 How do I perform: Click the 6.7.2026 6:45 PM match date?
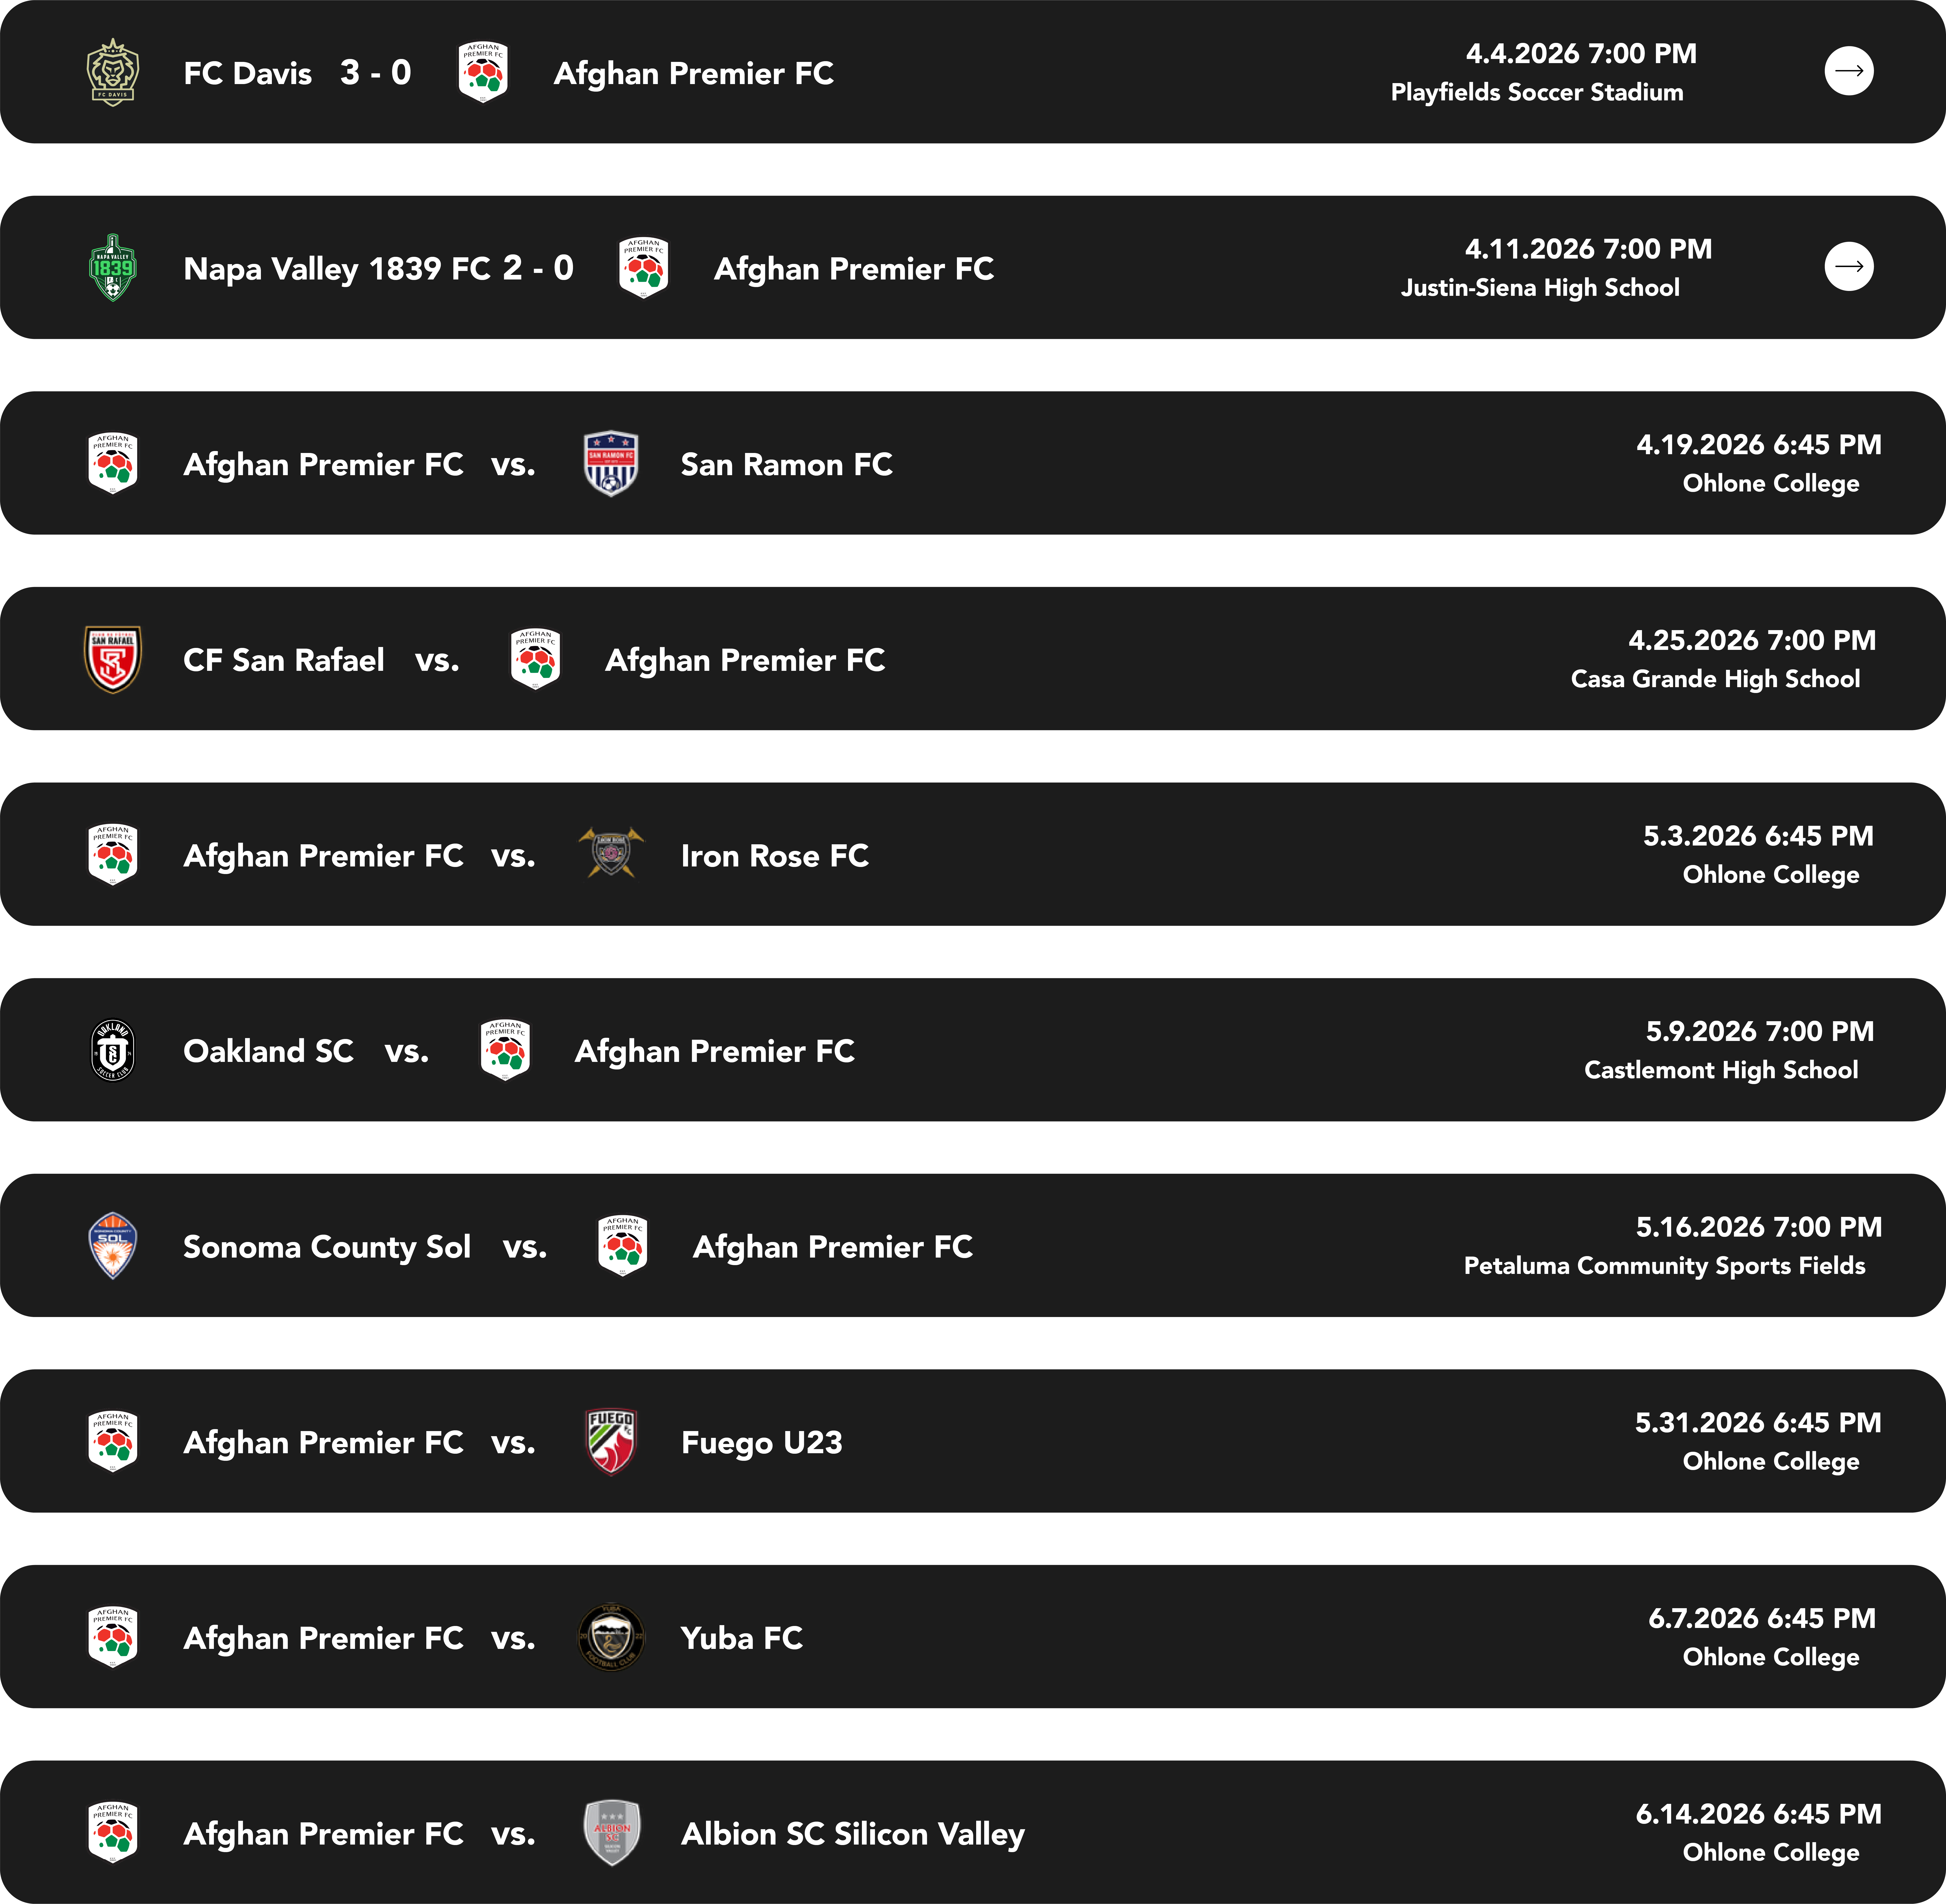(x=1761, y=1618)
